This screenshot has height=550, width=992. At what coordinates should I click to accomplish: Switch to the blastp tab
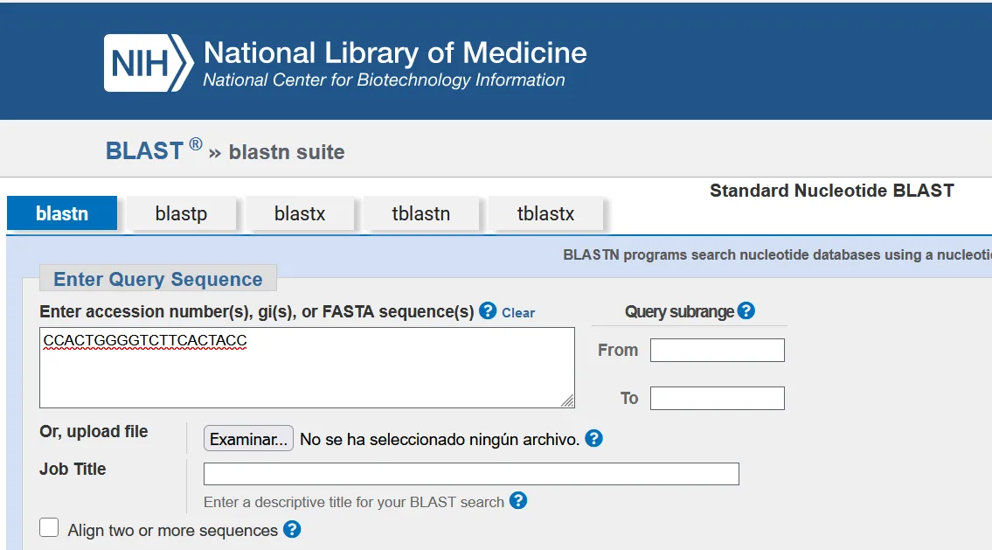click(181, 213)
